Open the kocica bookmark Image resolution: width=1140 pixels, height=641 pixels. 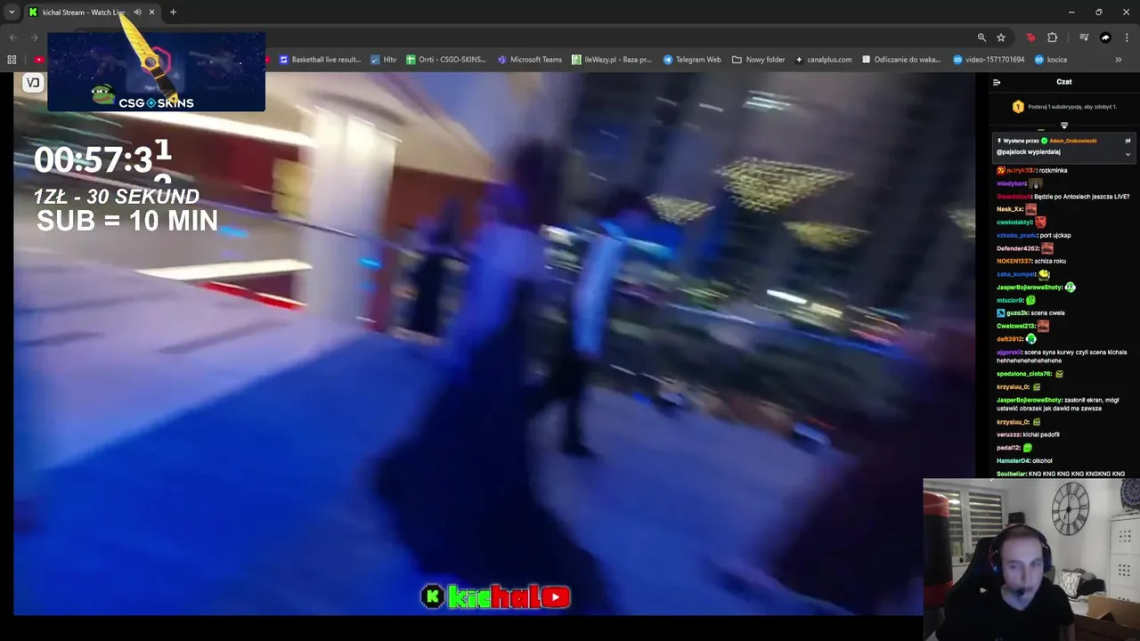tap(1051, 60)
